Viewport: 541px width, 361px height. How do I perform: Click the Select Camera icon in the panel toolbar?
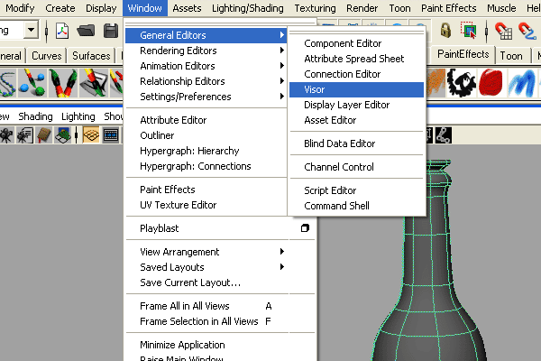pos(6,135)
